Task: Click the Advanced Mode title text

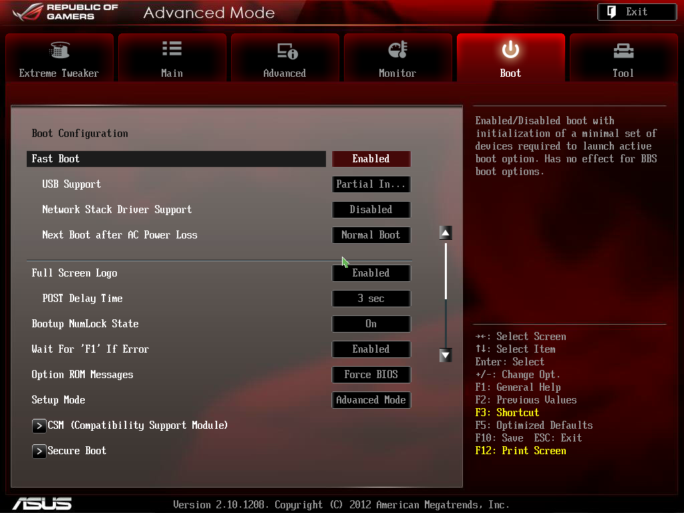Action: pyautogui.click(x=209, y=13)
